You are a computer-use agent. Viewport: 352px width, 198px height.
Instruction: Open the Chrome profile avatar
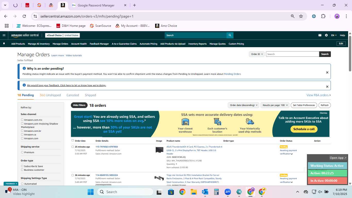(337, 16)
